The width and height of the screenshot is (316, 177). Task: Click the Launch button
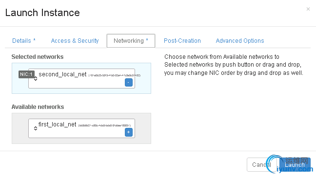point(295,165)
